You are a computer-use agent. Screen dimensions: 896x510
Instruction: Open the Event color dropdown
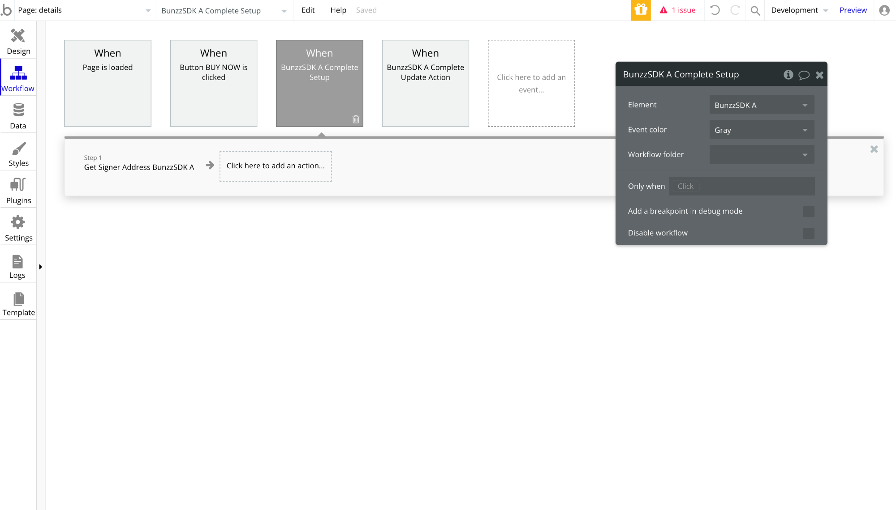[762, 130]
